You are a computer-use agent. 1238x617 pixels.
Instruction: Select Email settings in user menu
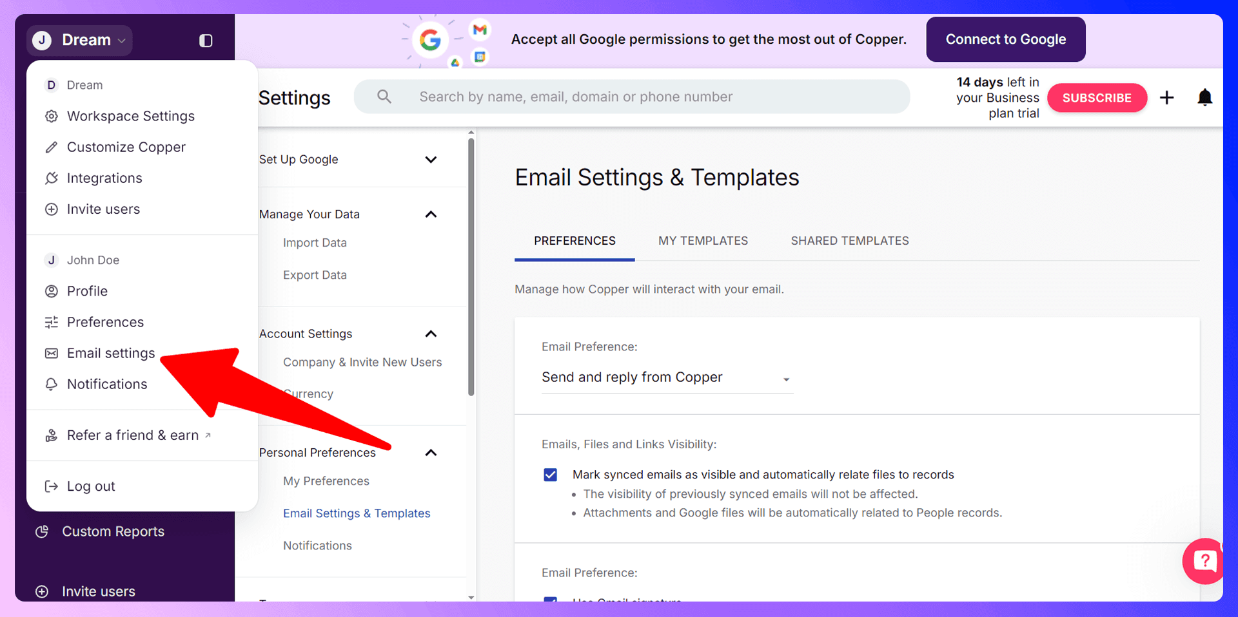[111, 353]
